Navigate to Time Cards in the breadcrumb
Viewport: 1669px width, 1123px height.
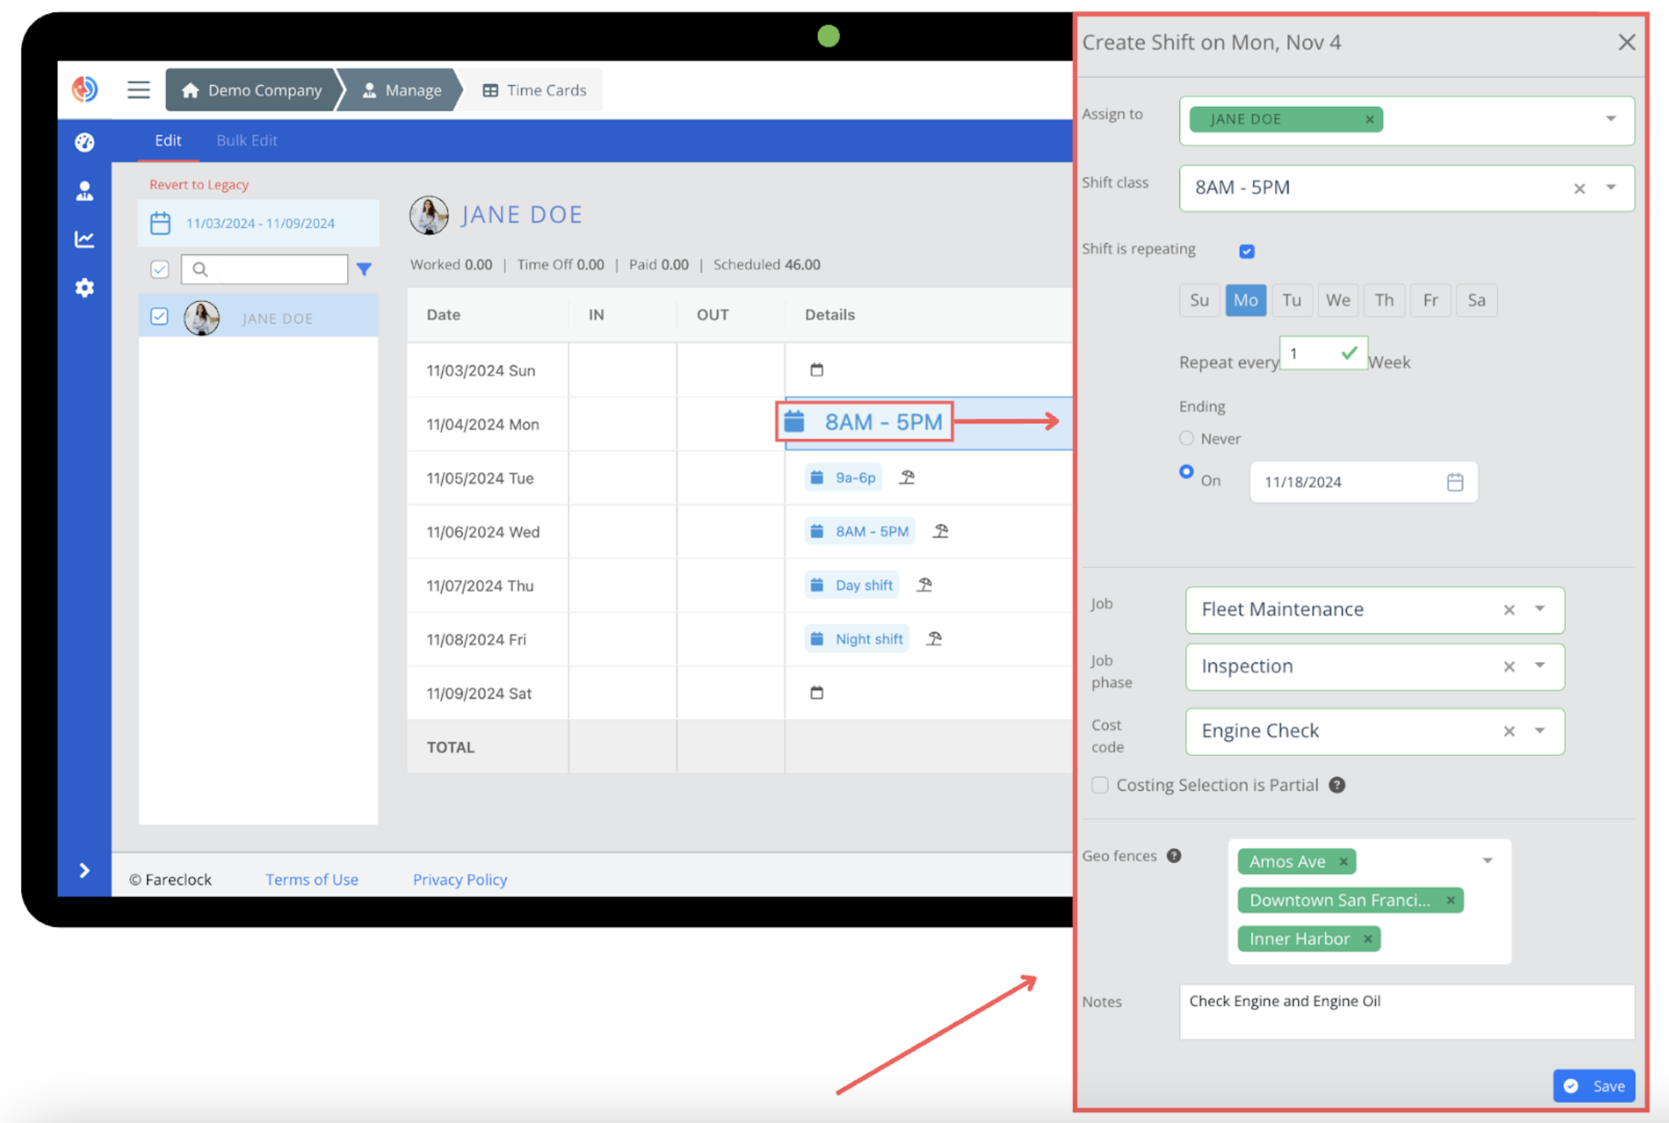[x=546, y=89]
